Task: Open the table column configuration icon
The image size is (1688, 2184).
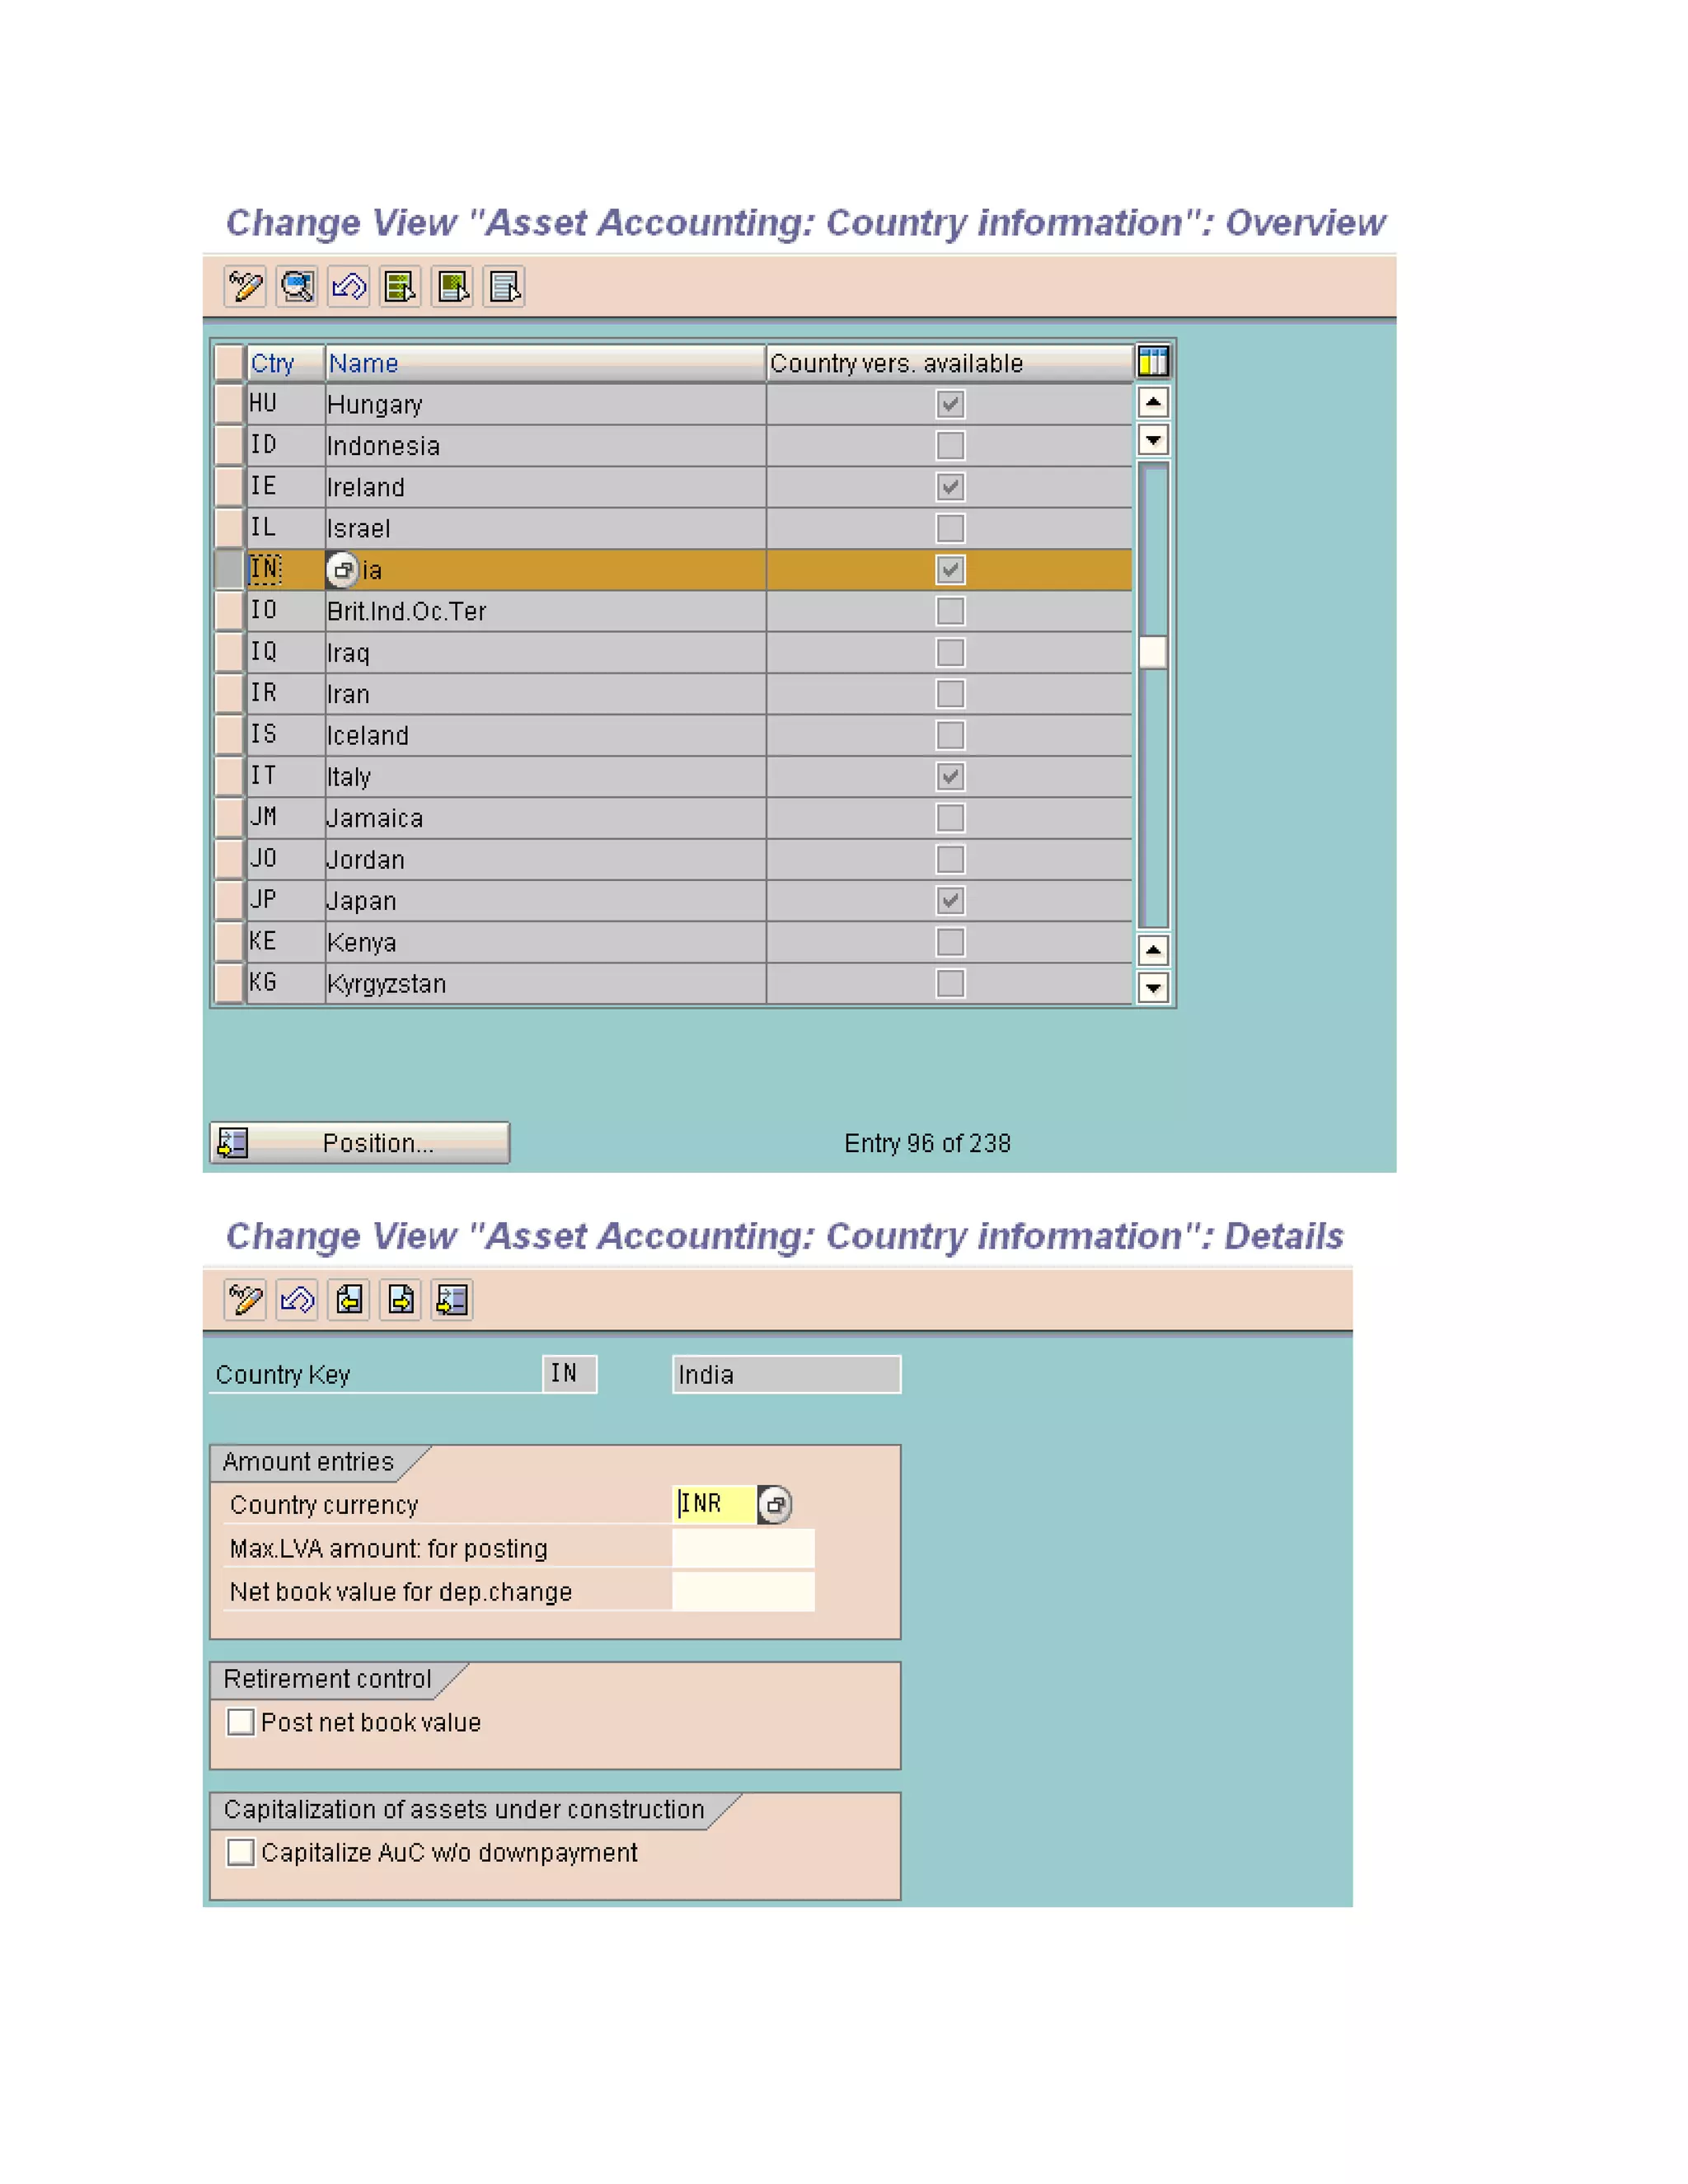Action: (1153, 362)
